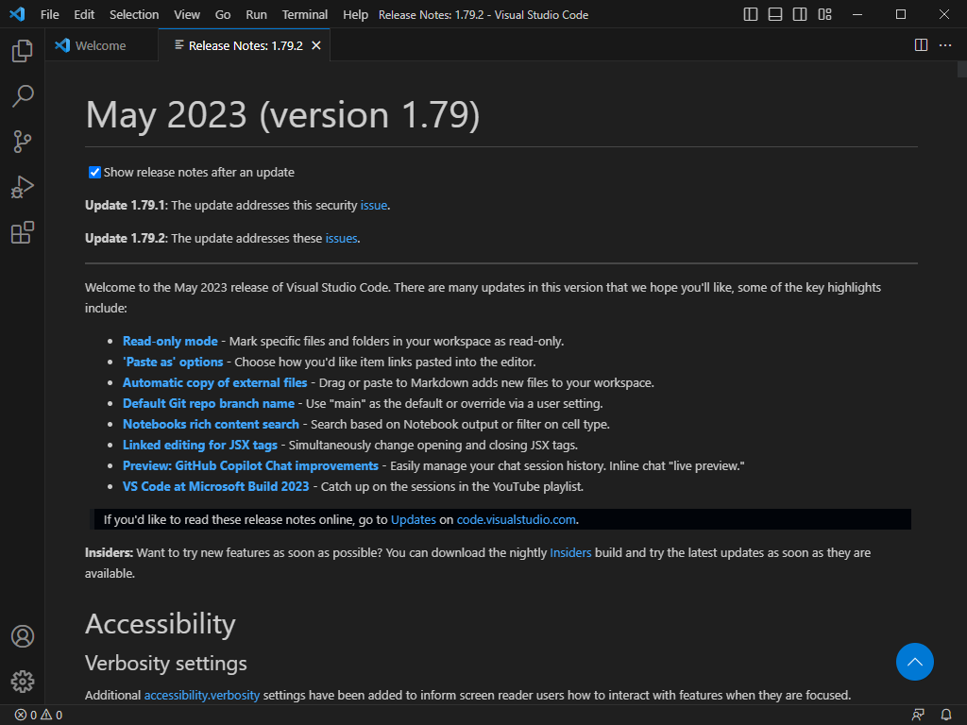This screenshot has height=725, width=967.
Task: Open the Manage gear menu
Action: coord(23,682)
